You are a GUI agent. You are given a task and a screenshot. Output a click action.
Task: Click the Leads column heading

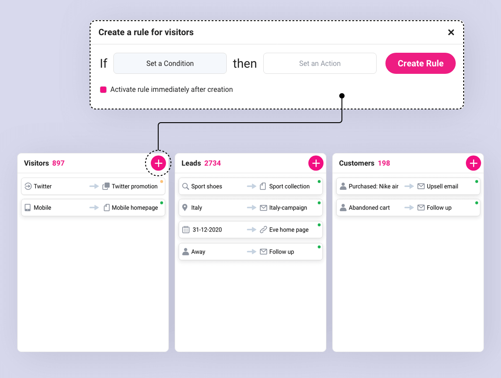(x=191, y=163)
